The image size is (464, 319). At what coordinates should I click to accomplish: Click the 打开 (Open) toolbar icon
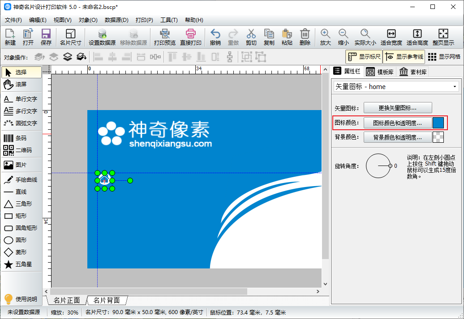28,37
